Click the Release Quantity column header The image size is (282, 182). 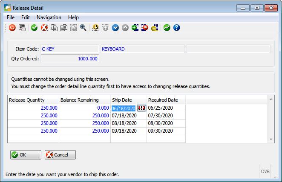(x=33, y=100)
